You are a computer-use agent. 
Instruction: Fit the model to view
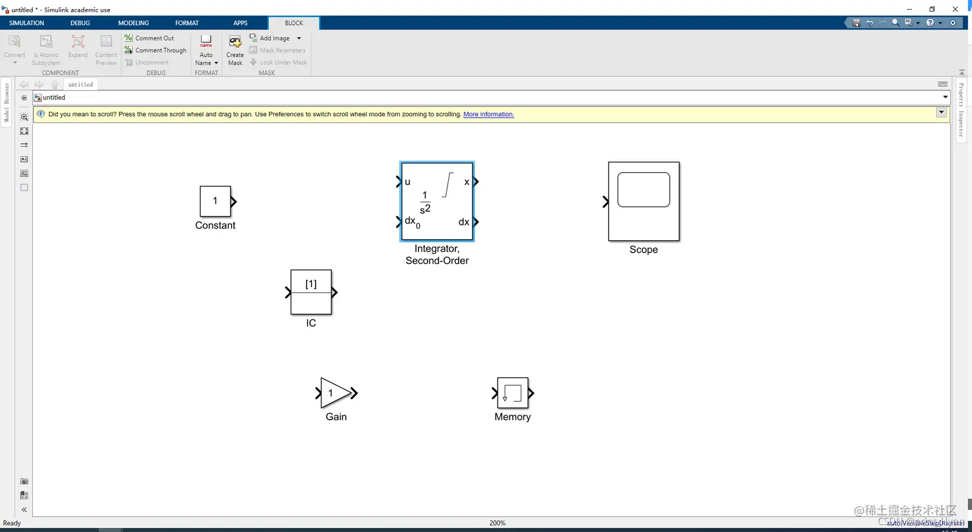[24, 131]
